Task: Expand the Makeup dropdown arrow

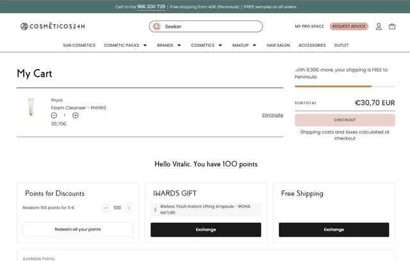Action: click(254, 45)
